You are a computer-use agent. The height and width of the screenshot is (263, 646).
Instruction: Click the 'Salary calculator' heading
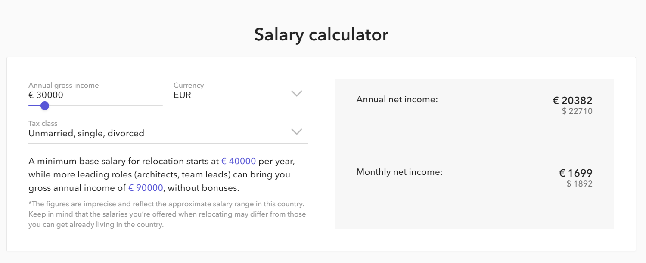(321, 34)
